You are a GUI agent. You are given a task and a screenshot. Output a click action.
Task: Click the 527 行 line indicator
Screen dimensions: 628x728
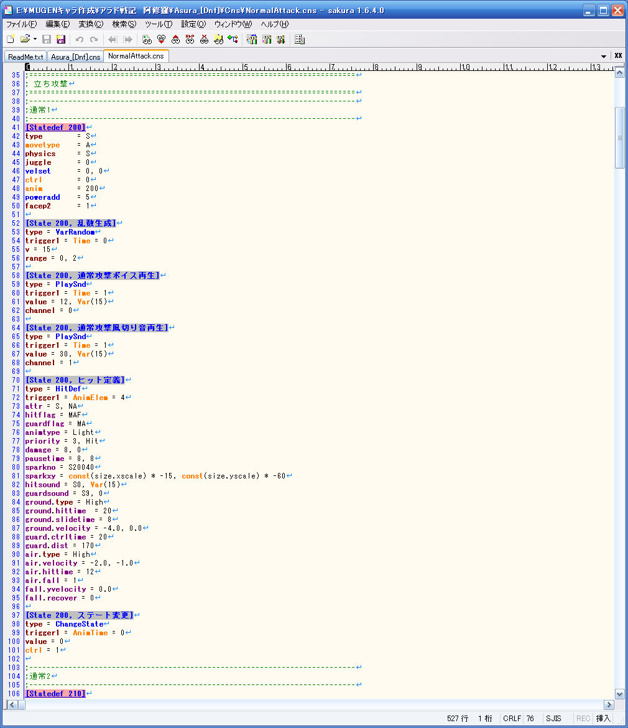458,718
